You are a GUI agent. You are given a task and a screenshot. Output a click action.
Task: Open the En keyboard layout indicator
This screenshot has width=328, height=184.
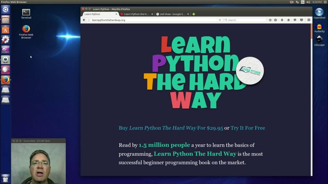303,2
